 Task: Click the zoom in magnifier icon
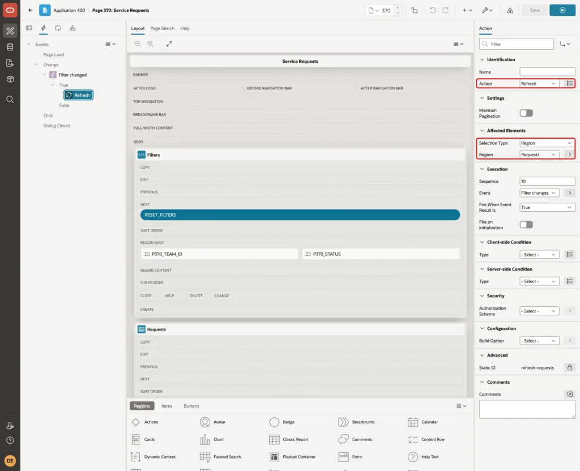click(x=151, y=44)
